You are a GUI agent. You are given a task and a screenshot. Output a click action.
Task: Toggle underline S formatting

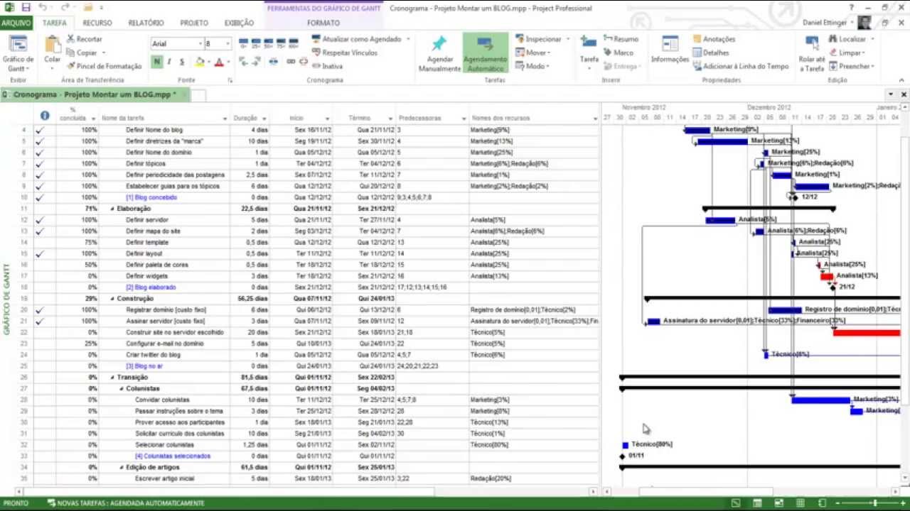[181, 62]
